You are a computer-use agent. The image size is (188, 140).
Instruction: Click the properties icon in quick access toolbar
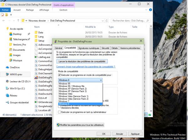[2, 15]
